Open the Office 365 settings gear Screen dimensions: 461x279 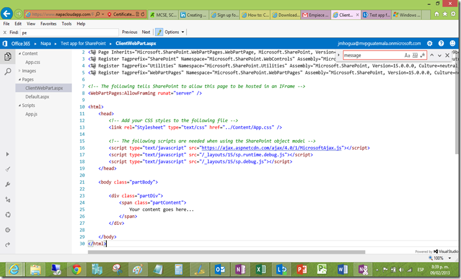[x=430, y=43]
